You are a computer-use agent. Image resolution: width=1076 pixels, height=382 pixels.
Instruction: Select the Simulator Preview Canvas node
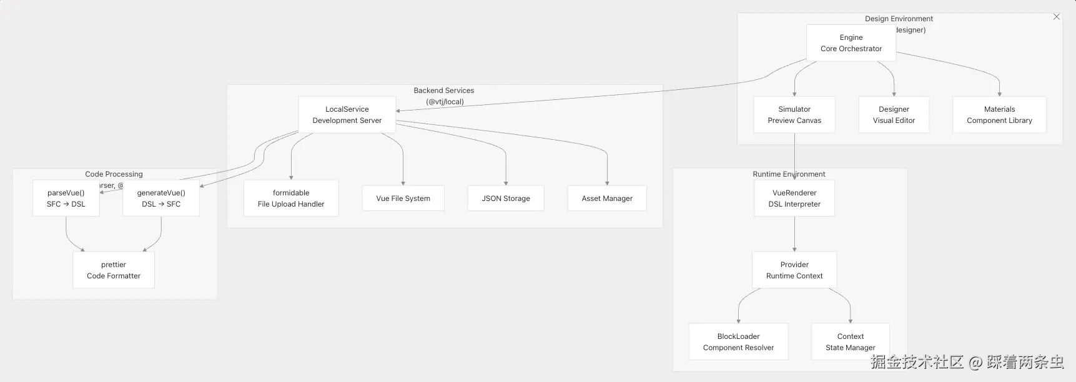click(794, 115)
